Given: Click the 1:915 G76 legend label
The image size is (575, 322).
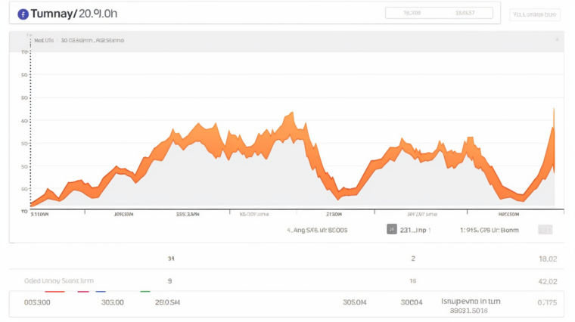Looking at the screenshot, I should [x=489, y=230].
